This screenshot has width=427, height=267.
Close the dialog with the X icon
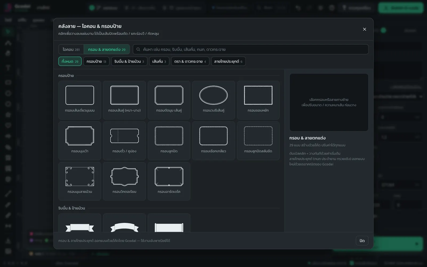pos(365,29)
